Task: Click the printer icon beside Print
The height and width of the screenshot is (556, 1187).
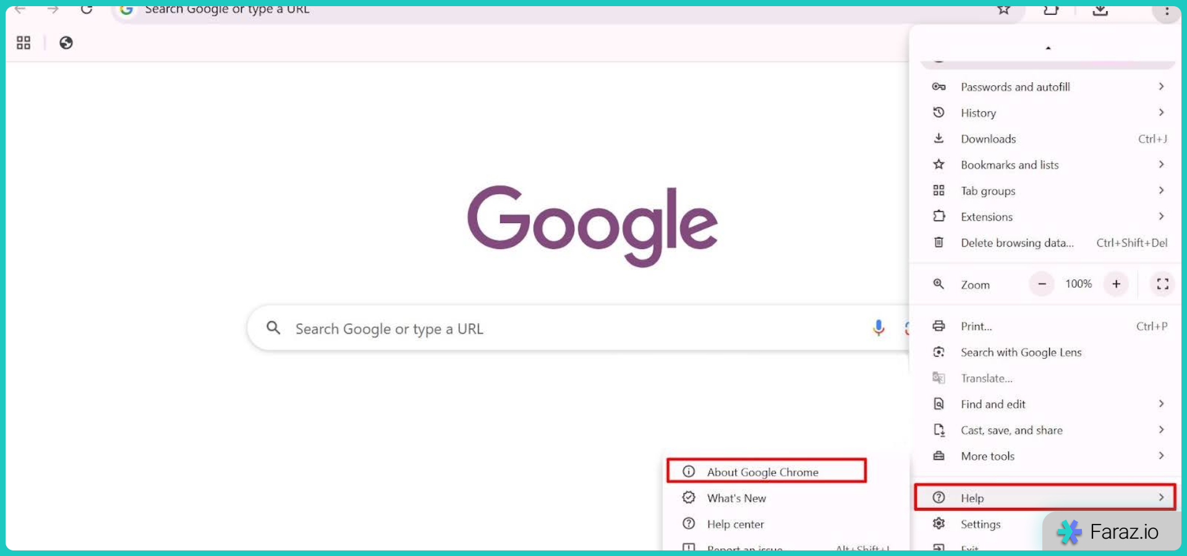Action: [938, 326]
